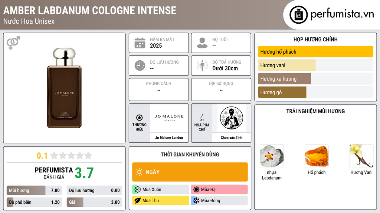Select the Mùa Đông season tile

point(219,200)
